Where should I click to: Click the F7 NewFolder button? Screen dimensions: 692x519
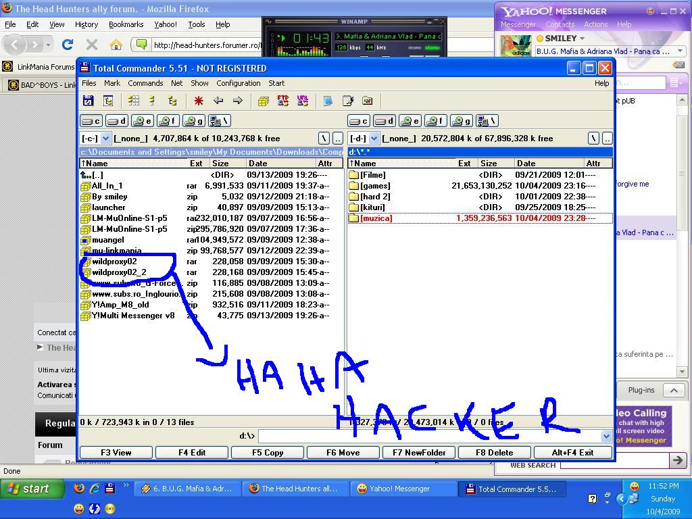click(x=419, y=452)
